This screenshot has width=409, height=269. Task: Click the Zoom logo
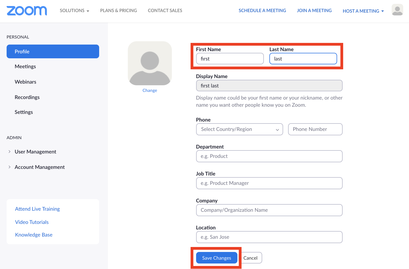(27, 11)
